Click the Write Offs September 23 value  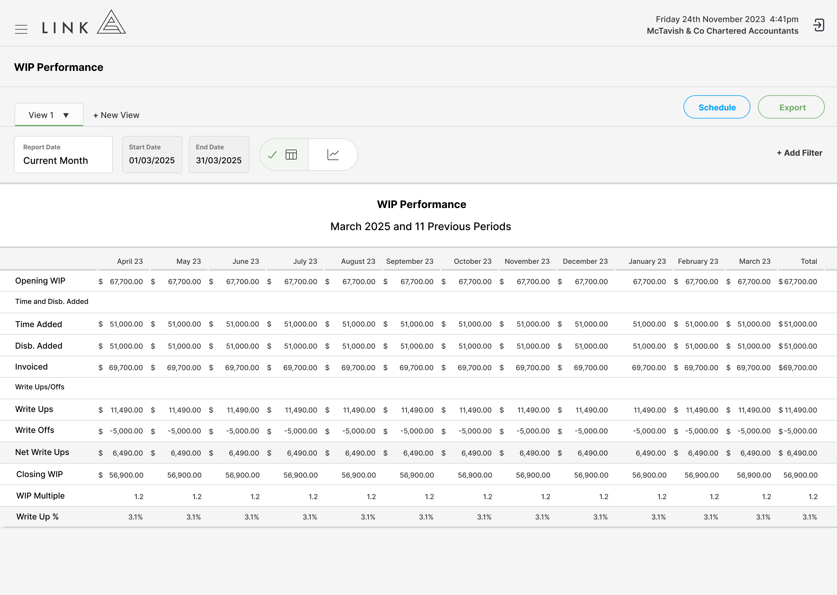point(417,431)
